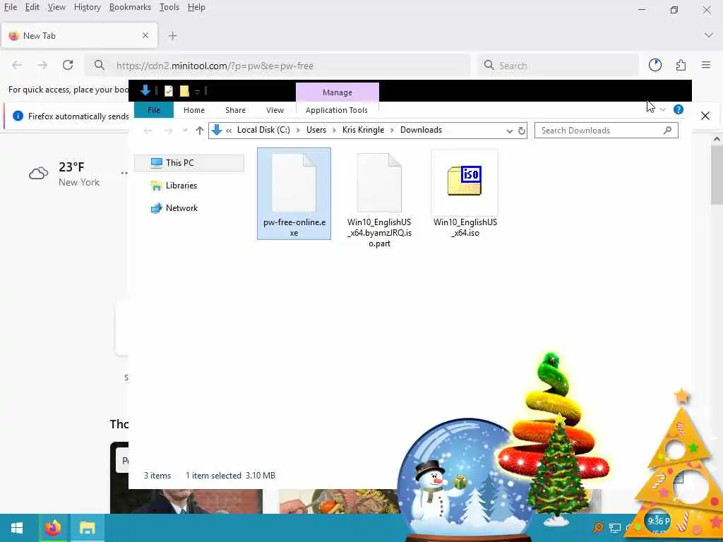Click Downloads in the breadcrumb path
The image size is (723, 542).
tap(421, 130)
